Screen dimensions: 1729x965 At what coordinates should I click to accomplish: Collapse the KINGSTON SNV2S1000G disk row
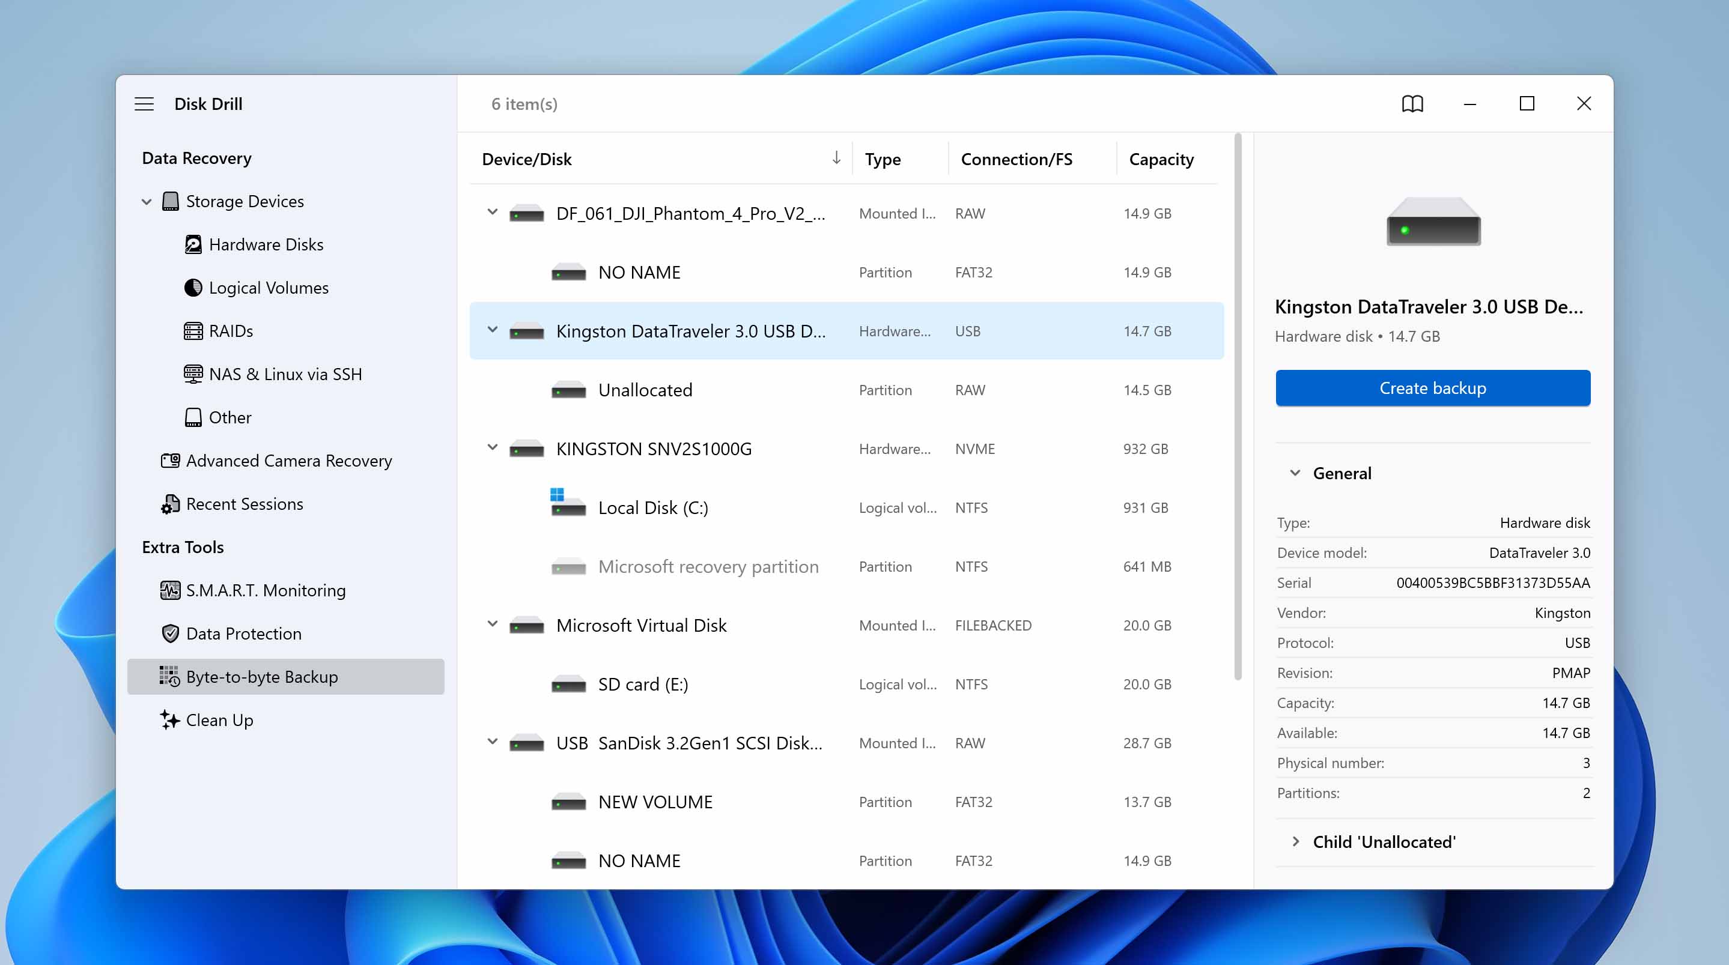pyautogui.click(x=492, y=447)
